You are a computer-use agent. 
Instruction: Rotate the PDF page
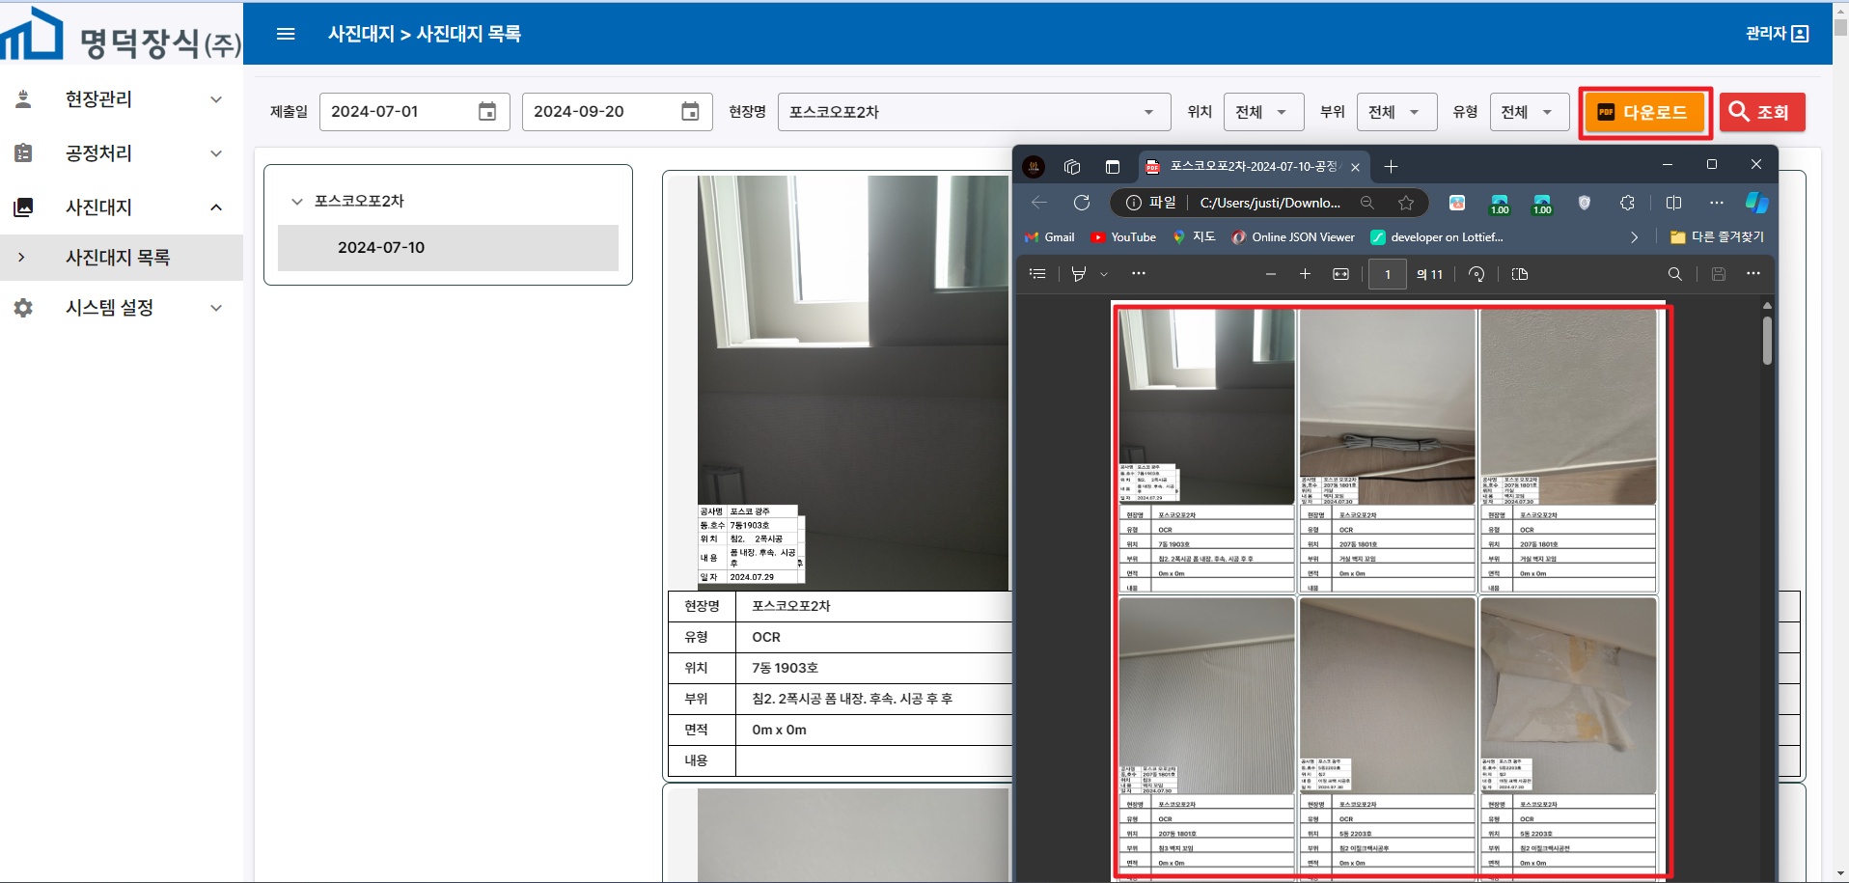pyautogui.click(x=1476, y=274)
